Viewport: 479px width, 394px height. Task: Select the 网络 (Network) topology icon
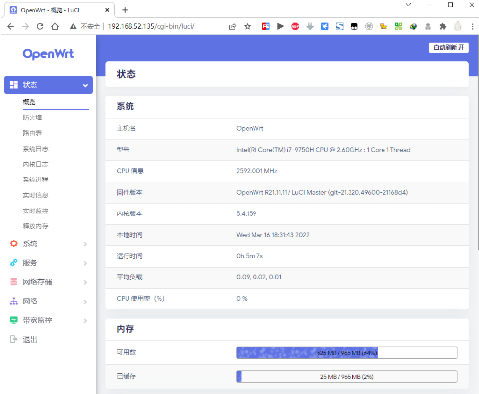coord(13,301)
